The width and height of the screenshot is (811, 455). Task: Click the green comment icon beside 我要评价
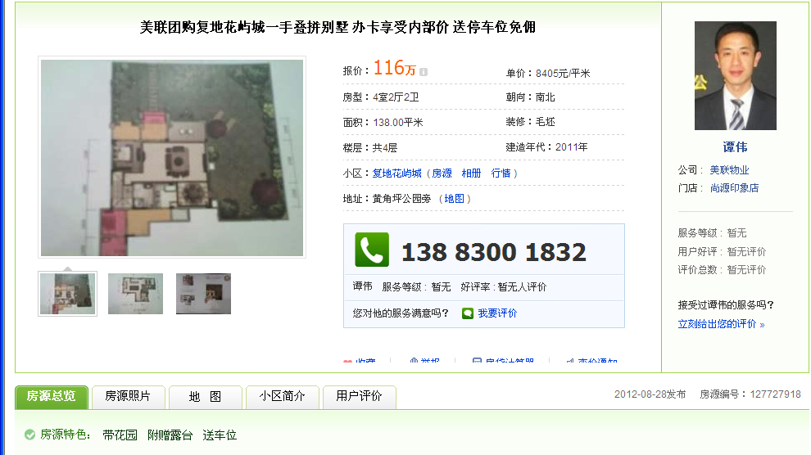[468, 313]
